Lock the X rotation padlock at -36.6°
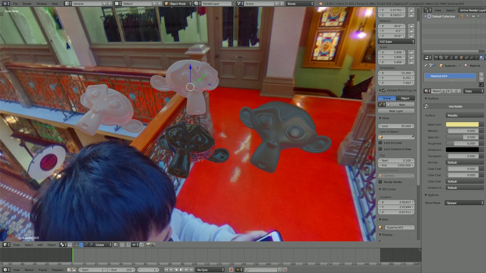 tap(411, 26)
